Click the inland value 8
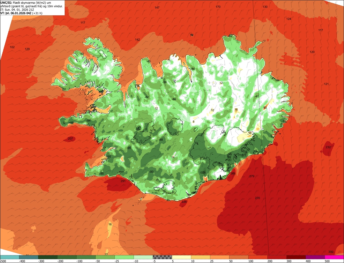 point(193,122)
